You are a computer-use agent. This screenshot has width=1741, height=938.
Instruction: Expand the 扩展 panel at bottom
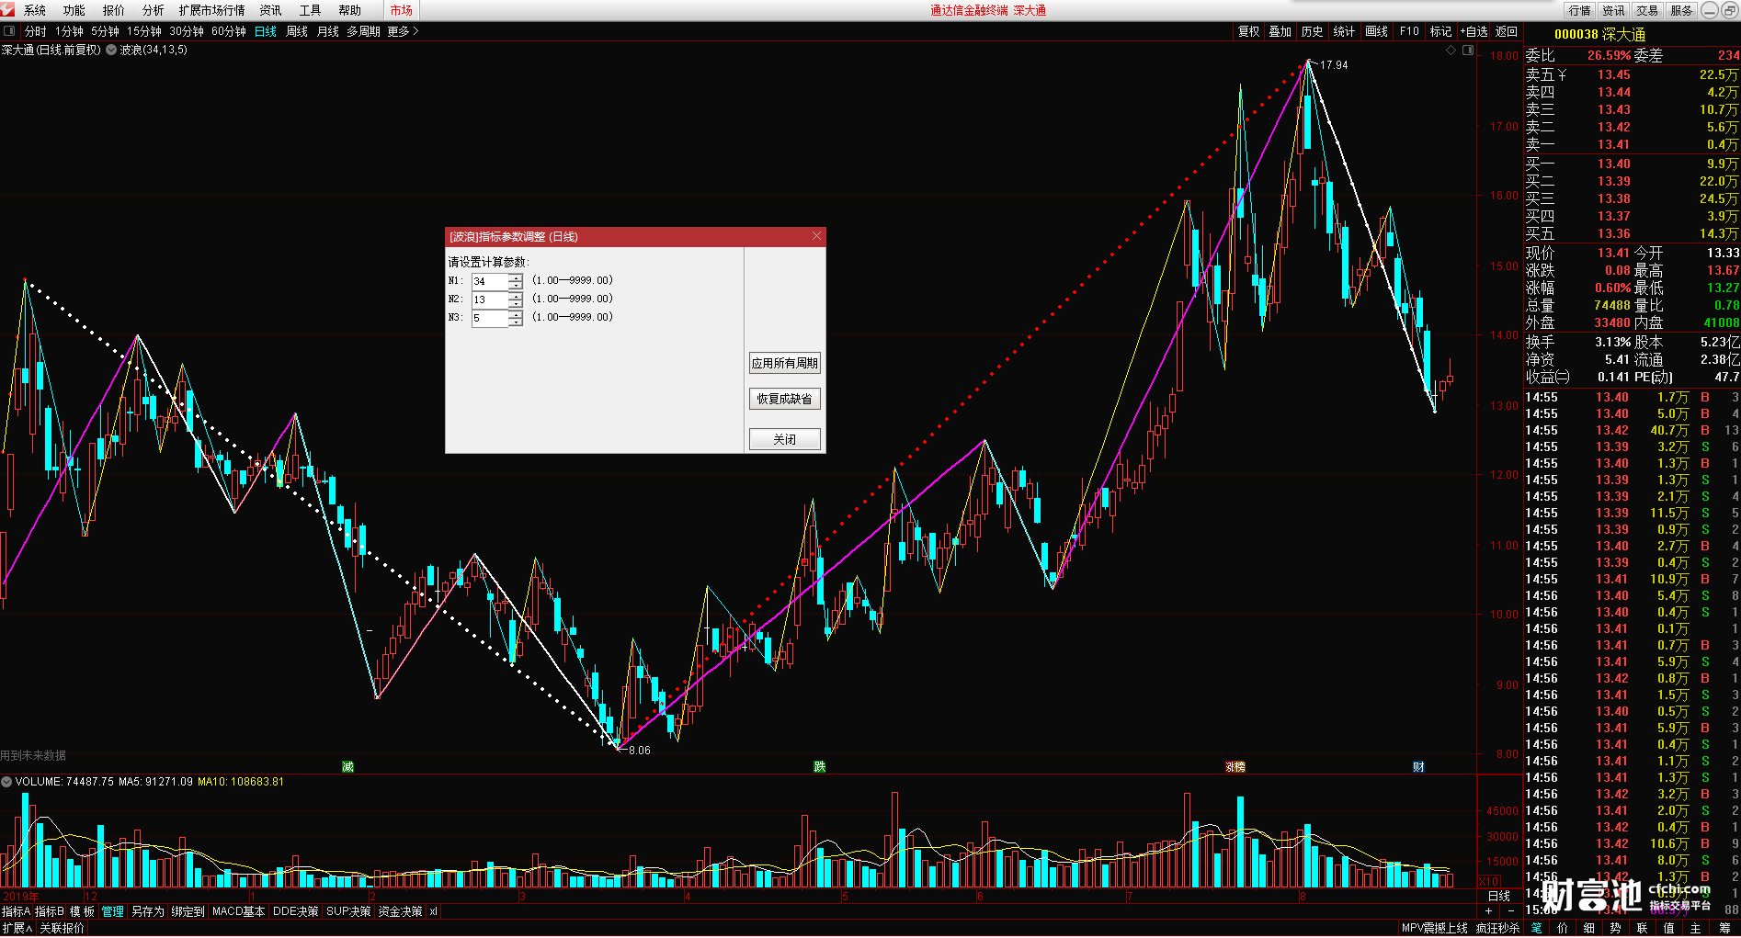click(17, 928)
